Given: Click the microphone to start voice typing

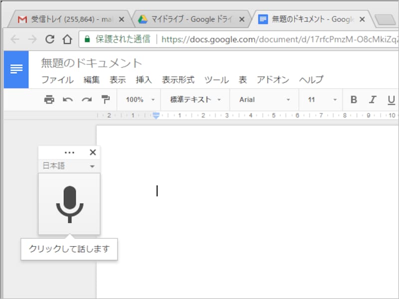Looking at the screenshot, I should (x=69, y=204).
